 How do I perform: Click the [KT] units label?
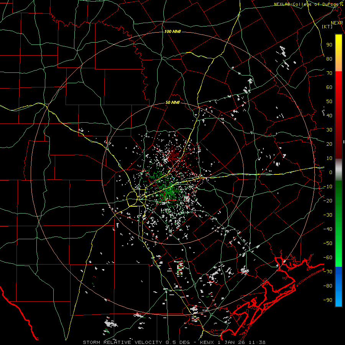point(327,26)
